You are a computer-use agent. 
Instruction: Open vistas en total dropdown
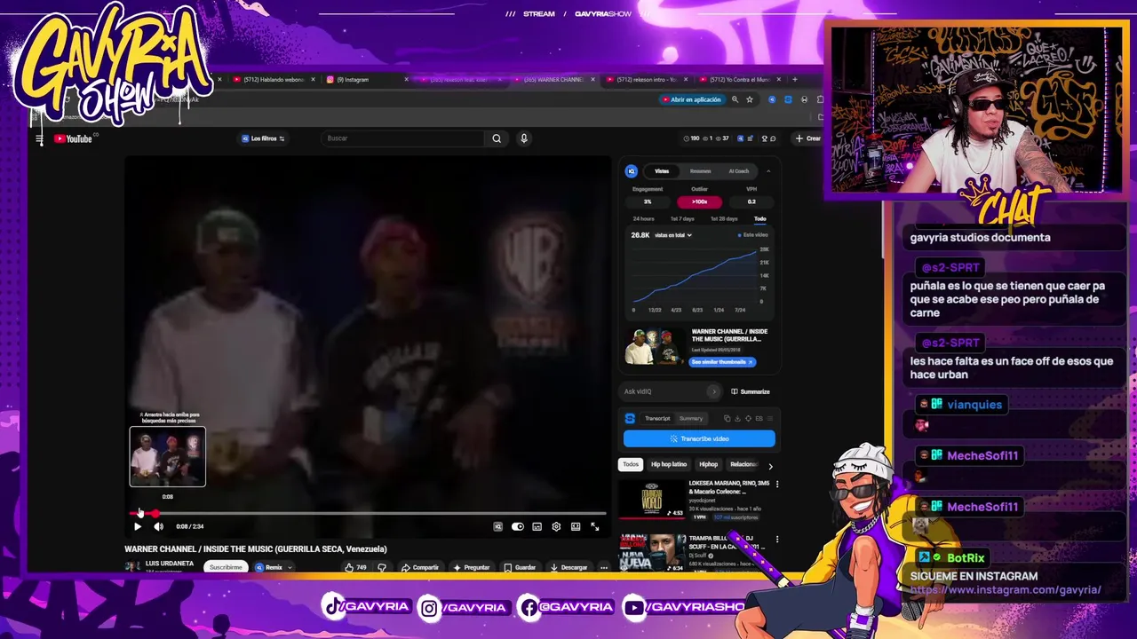pyautogui.click(x=673, y=235)
